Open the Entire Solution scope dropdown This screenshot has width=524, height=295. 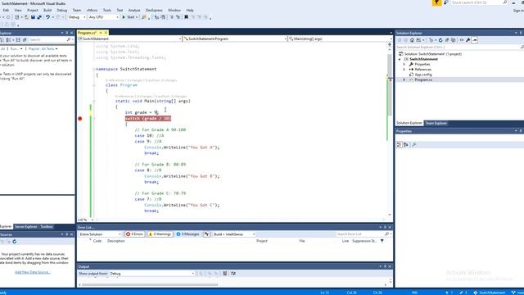coord(100,234)
